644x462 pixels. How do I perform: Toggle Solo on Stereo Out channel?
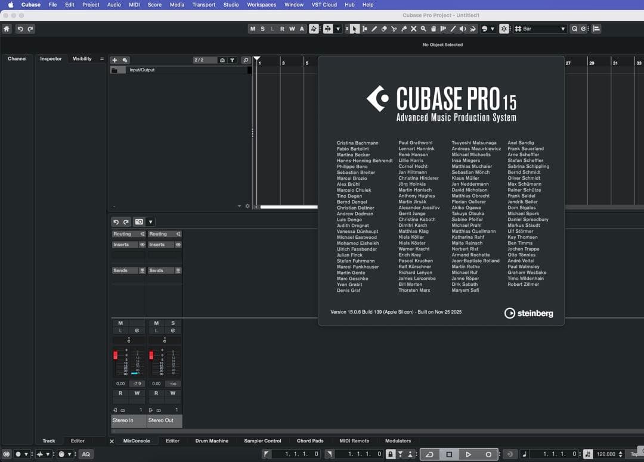tap(173, 323)
